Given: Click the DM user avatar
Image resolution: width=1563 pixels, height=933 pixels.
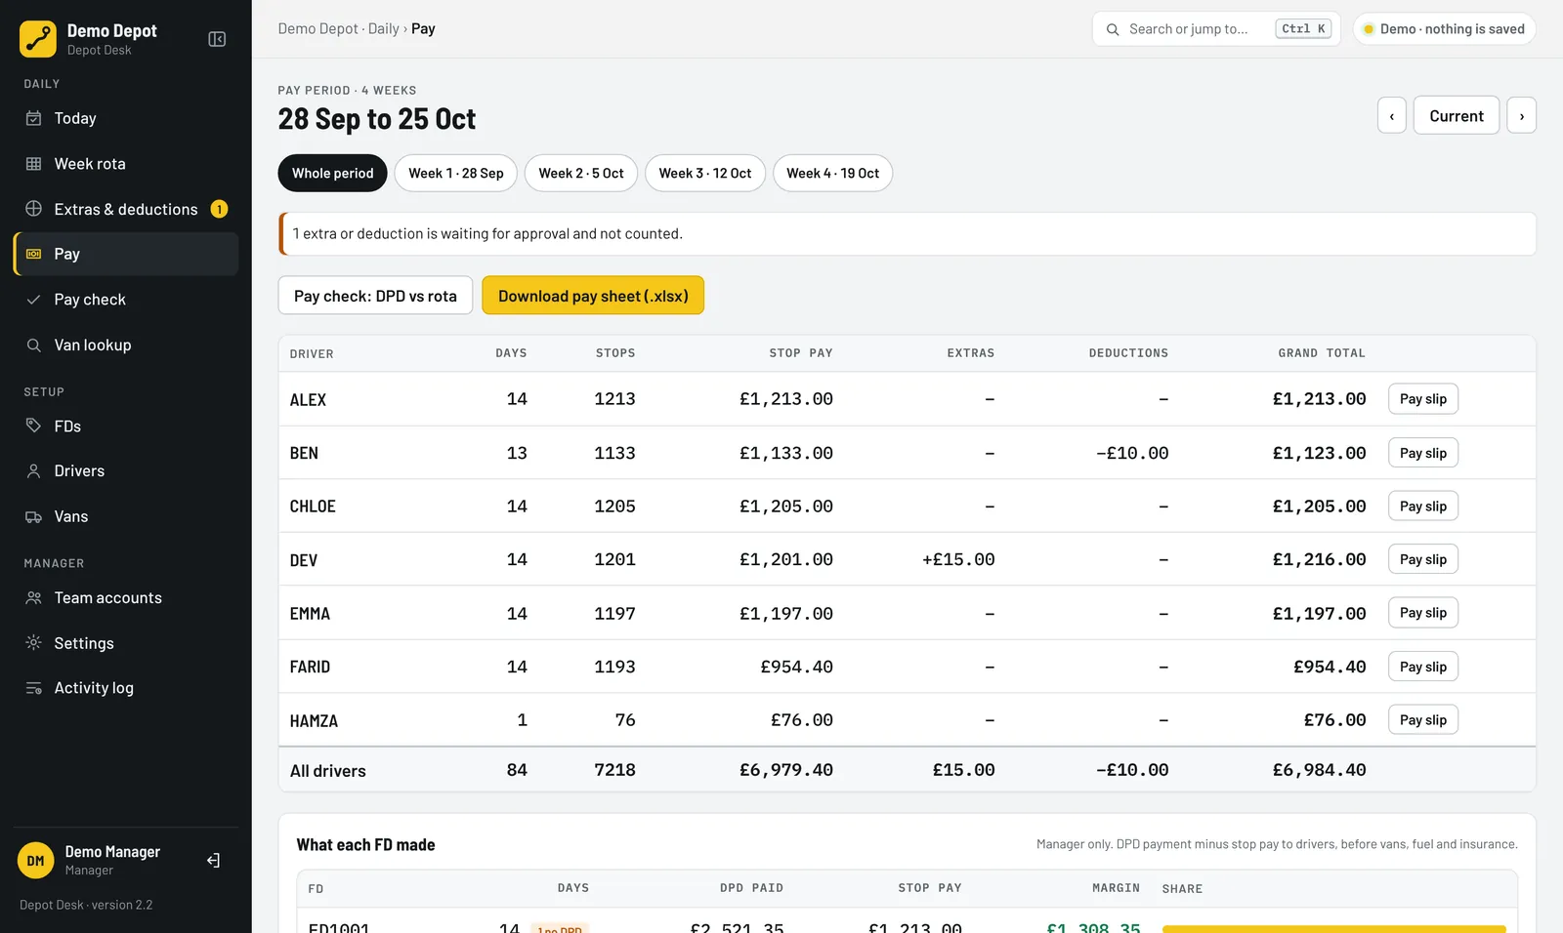Looking at the screenshot, I should click(x=36, y=861).
